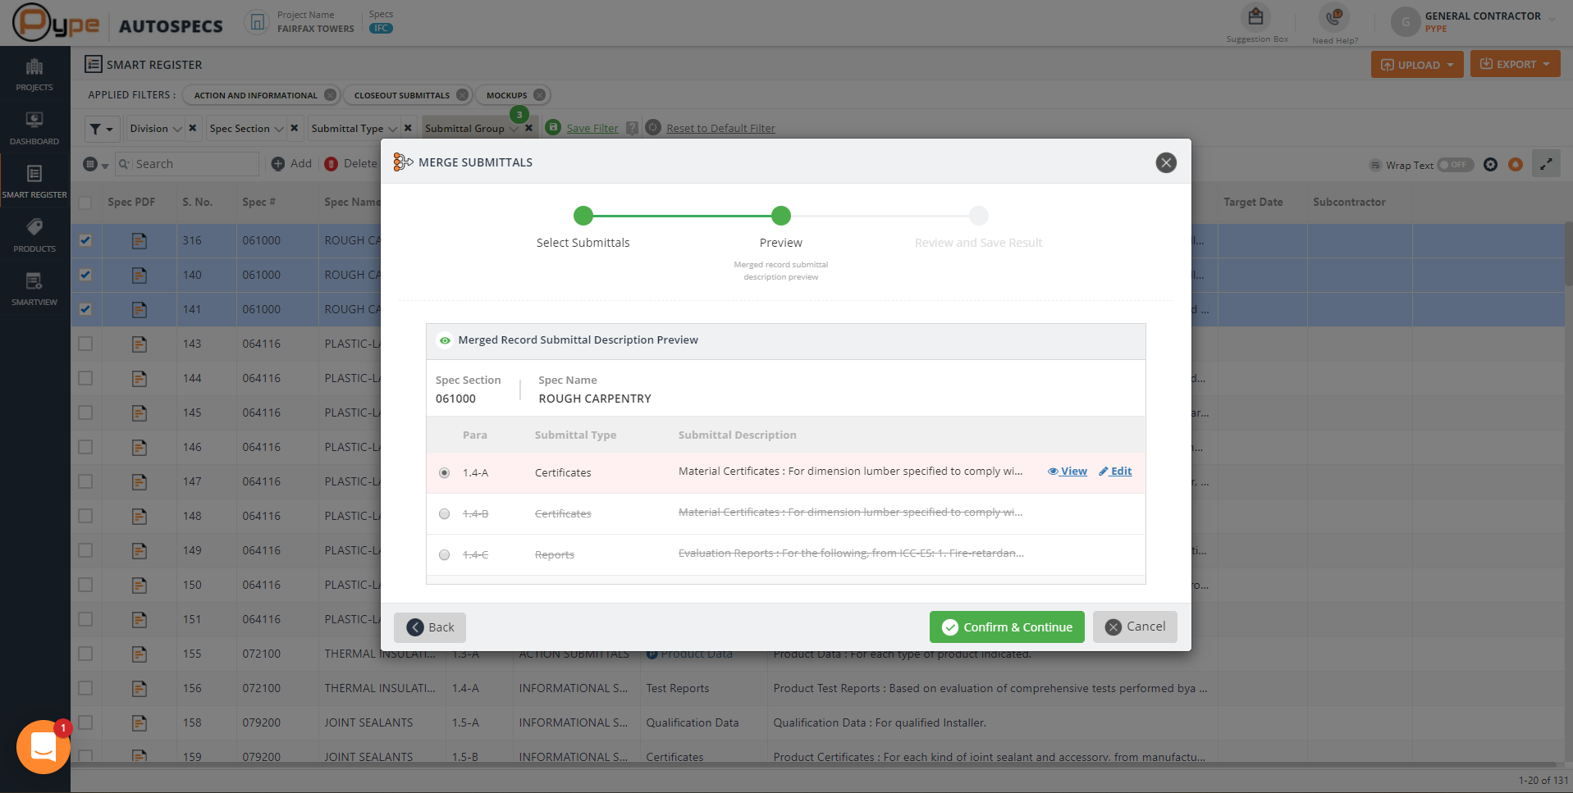
Task: Check the checkbox for row 144
Action: [x=85, y=379]
